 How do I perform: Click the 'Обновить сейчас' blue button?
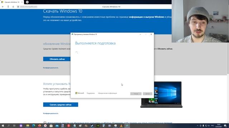pos(57,59)
